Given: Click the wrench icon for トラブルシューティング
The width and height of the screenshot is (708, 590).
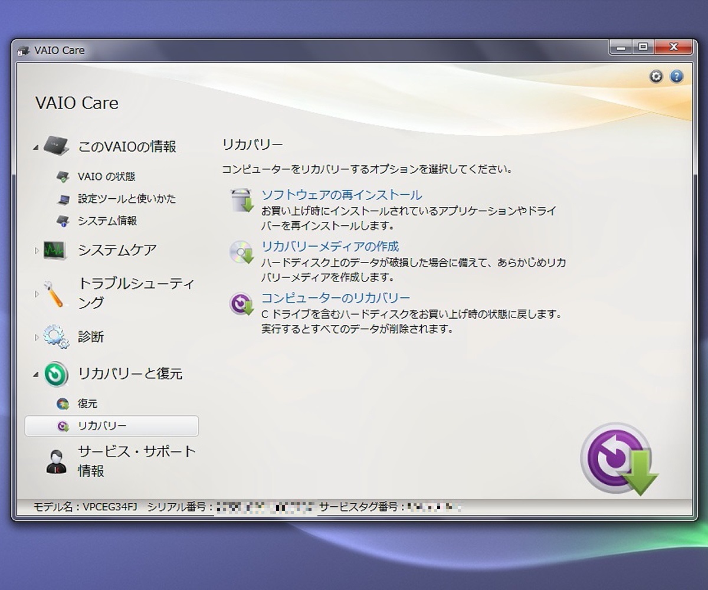Looking at the screenshot, I should click(54, 293).
